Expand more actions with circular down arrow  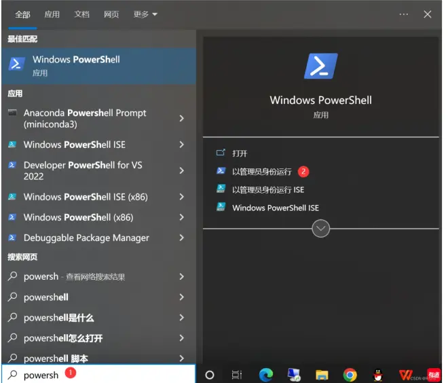pos(320,228)
